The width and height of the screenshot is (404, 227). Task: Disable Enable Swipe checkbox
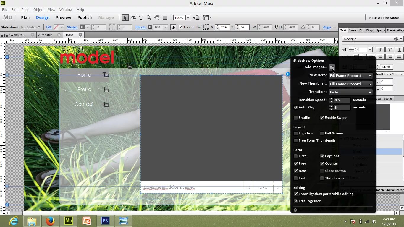point(322,118)
